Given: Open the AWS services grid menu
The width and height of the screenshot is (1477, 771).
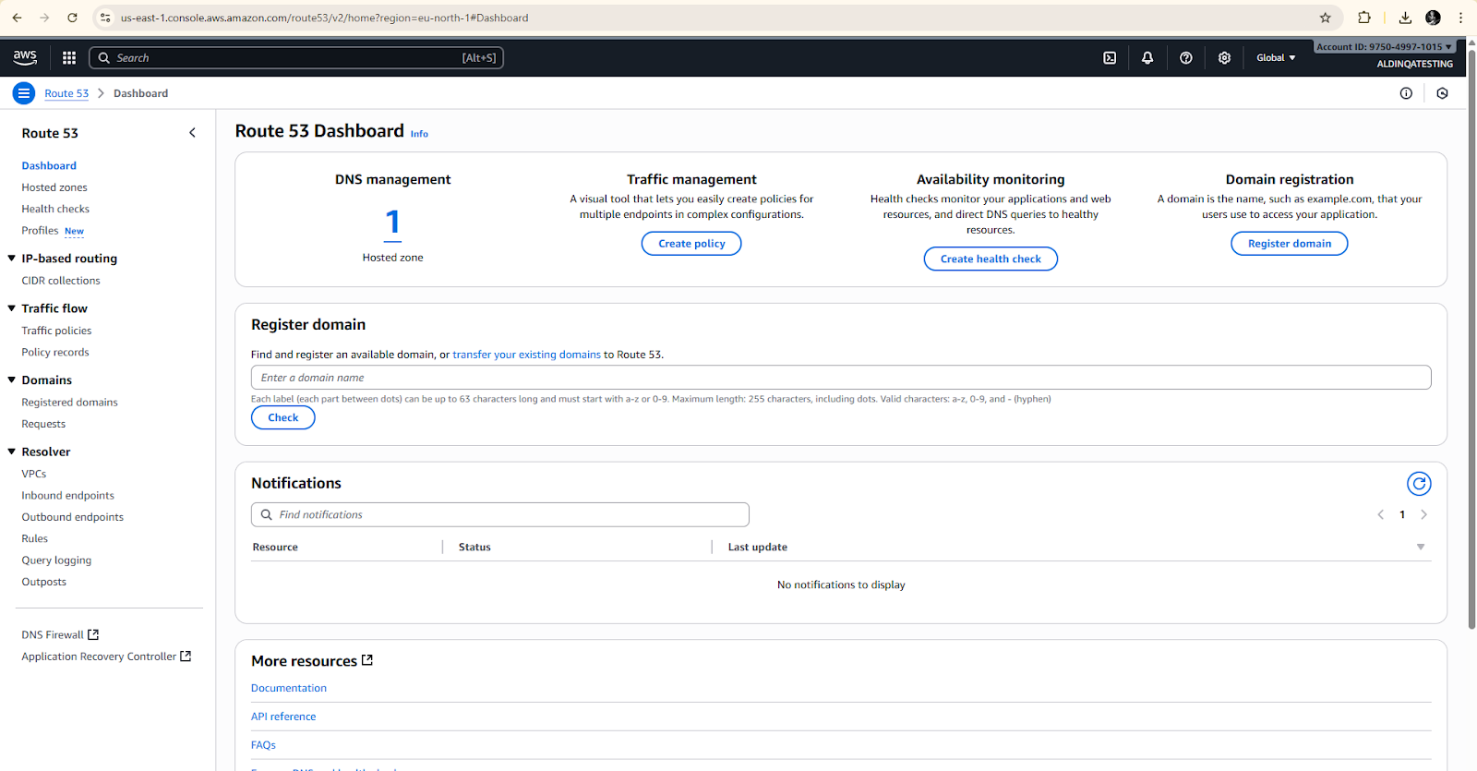Looking at the screenshot, I should 69,58.
